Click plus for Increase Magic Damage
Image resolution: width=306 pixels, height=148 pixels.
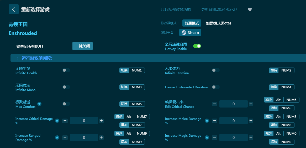coord(251,137)
